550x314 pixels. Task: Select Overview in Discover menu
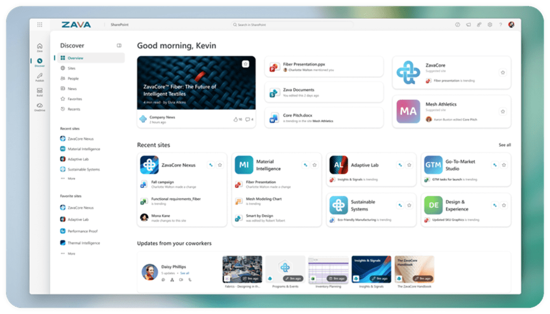pyautogui.click(x=91, y=58)
